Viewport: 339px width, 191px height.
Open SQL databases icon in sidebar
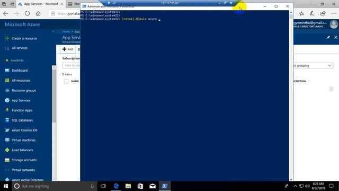[7, 120]
